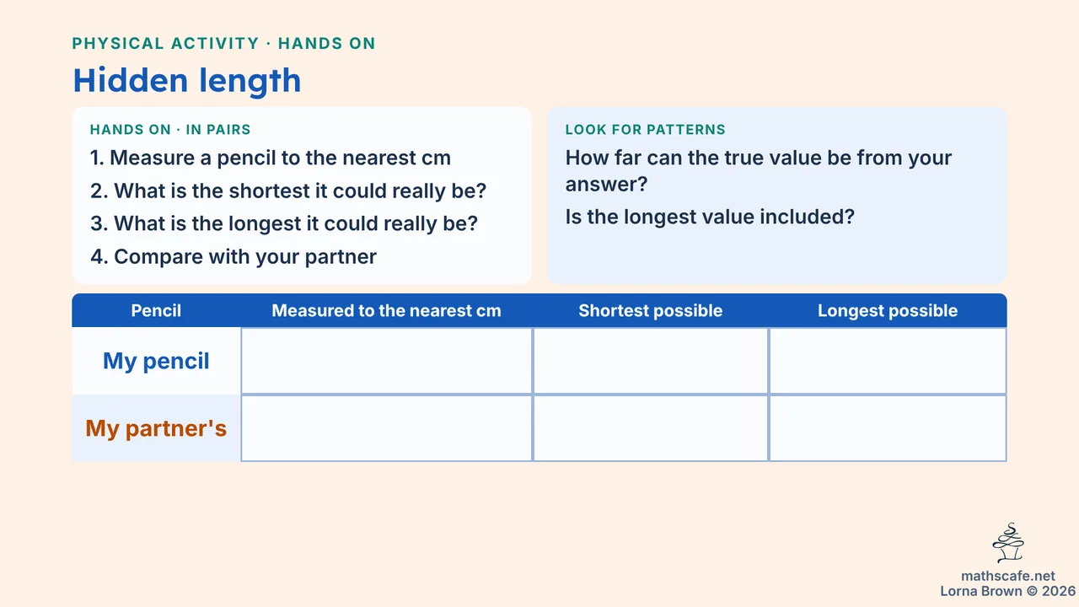The image size is (1079, 607).
Task: Click step 1 Measure a pencil
Action: (x=271, y=158)
